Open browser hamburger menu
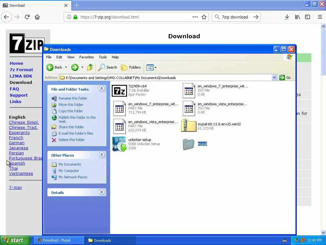This screenshot has height=245, width=326. pos(320,17)
